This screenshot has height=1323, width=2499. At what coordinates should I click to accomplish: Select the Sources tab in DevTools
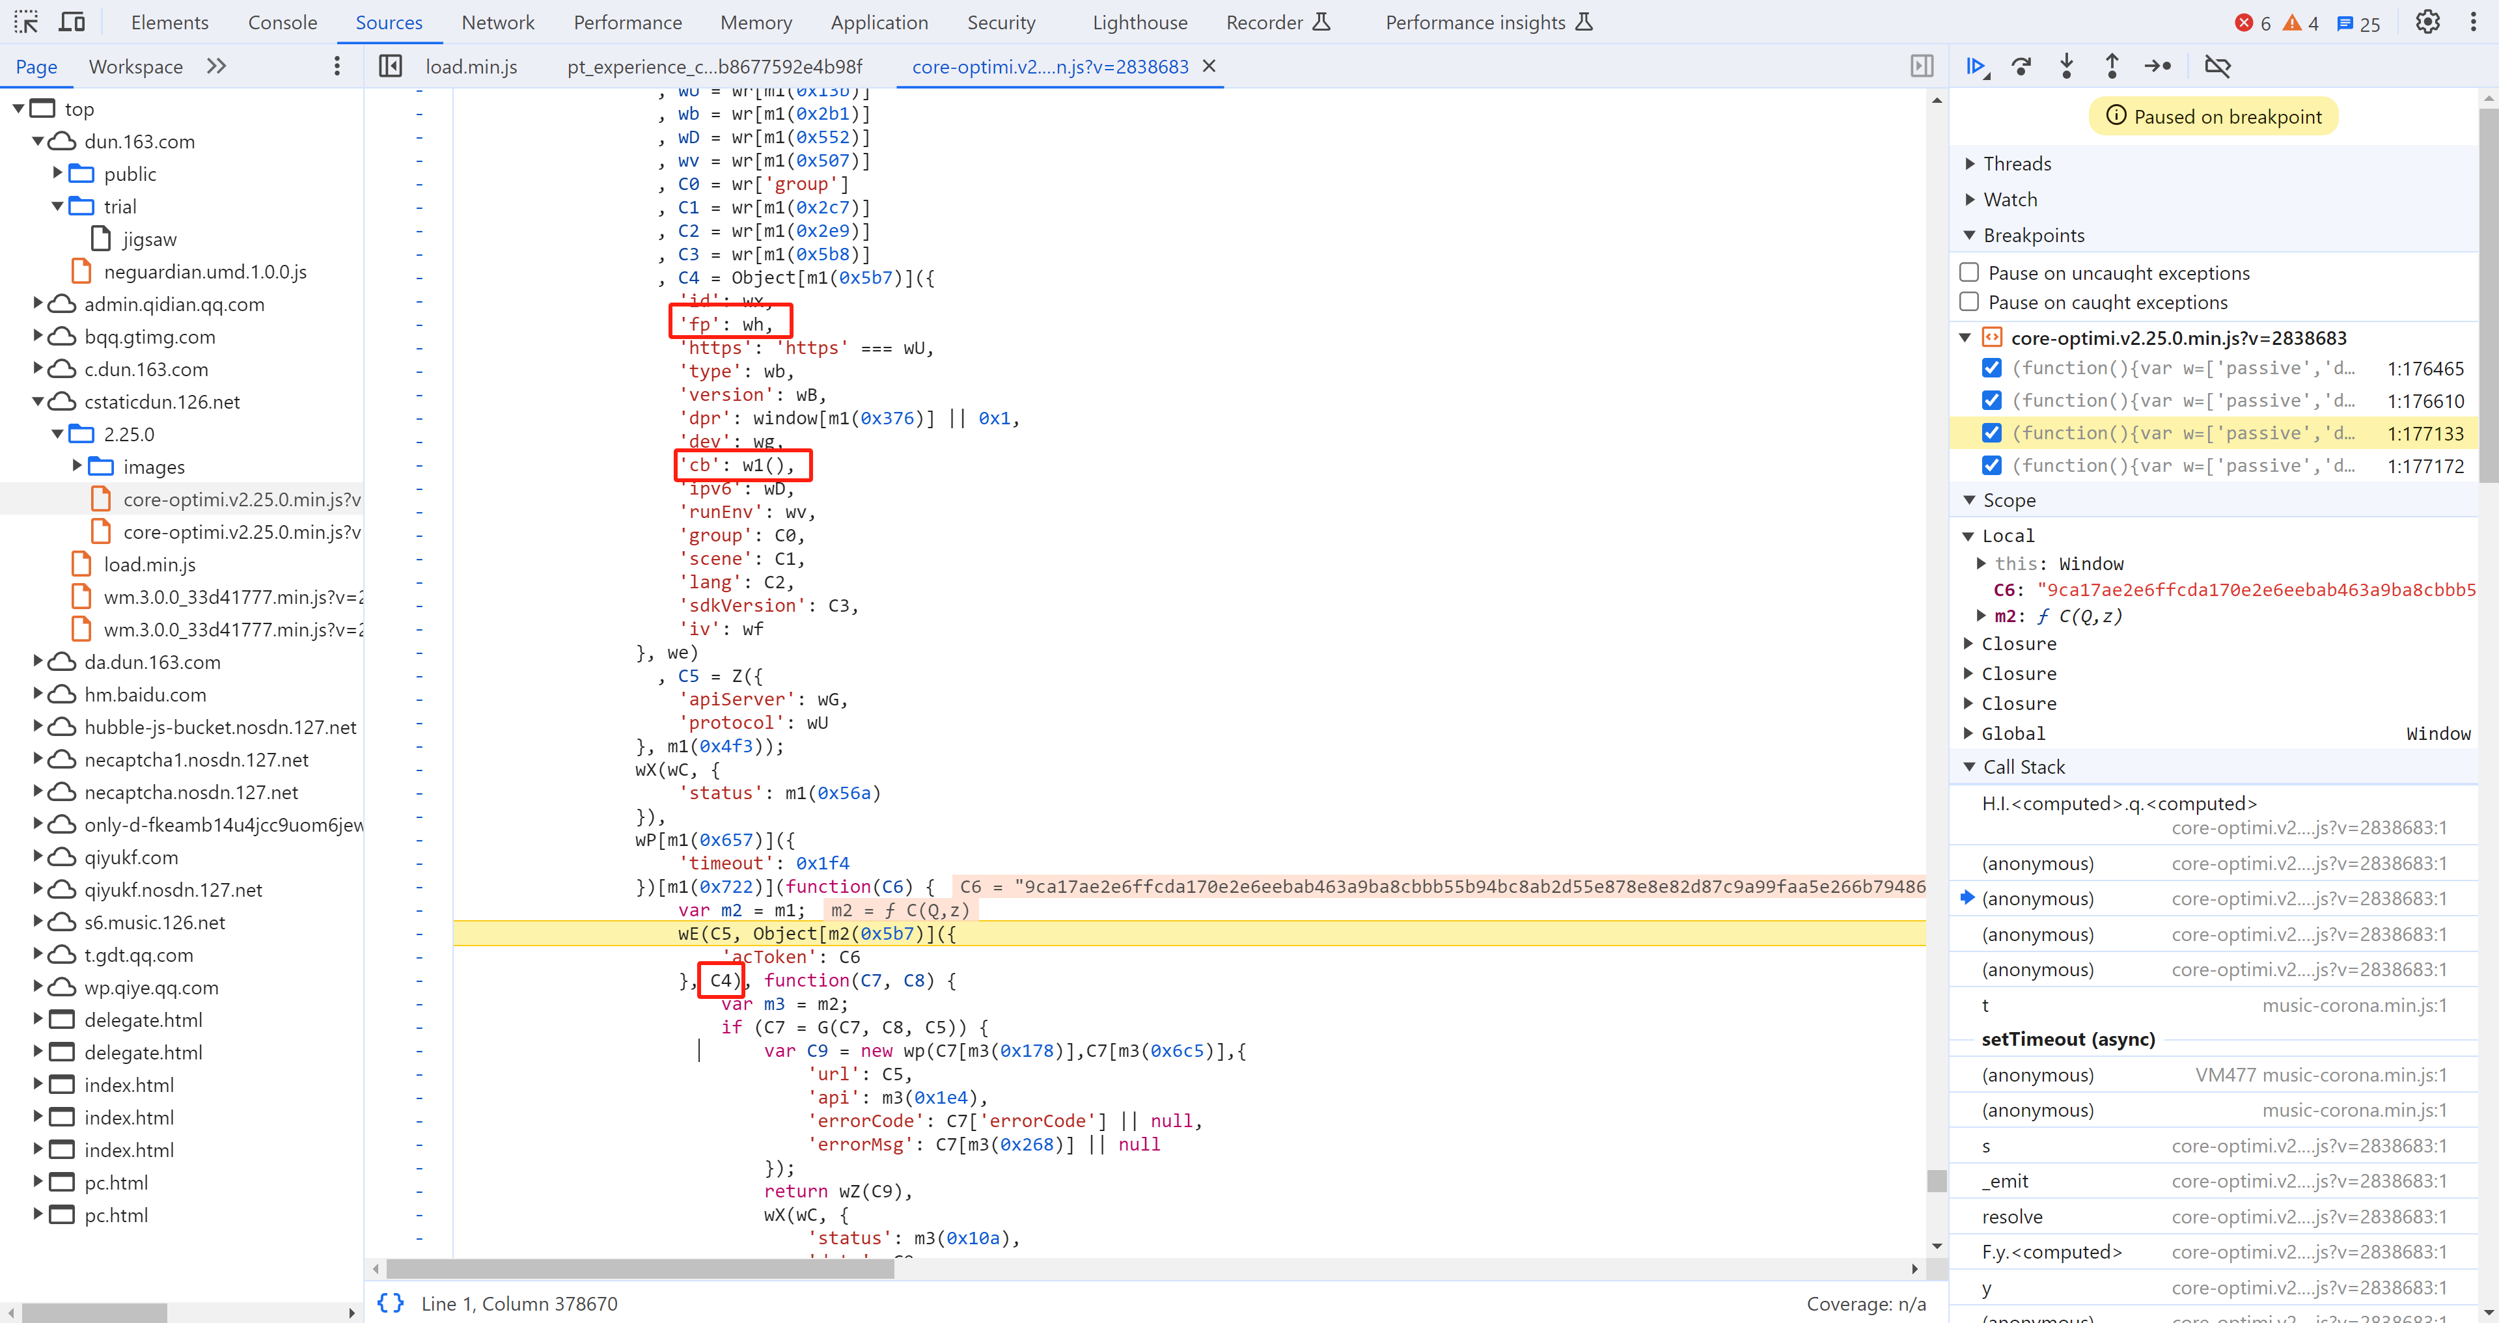pos(389,21)
